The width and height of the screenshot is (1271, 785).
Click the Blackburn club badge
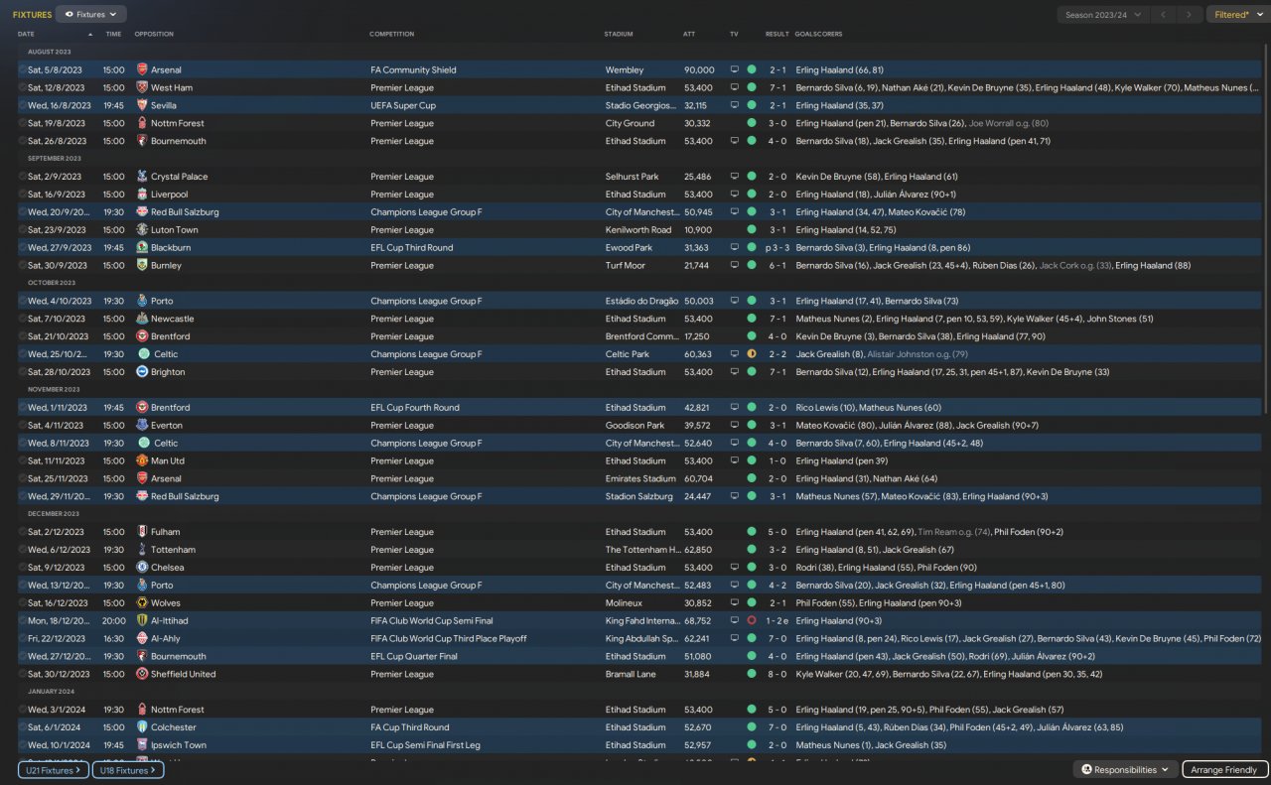(x=142, y=248)
